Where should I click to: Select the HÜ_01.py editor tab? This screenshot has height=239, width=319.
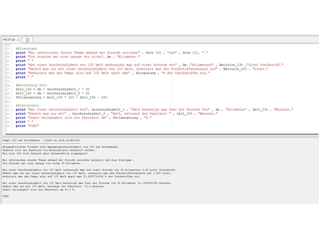pyautogui.click(x=9, y=40)
